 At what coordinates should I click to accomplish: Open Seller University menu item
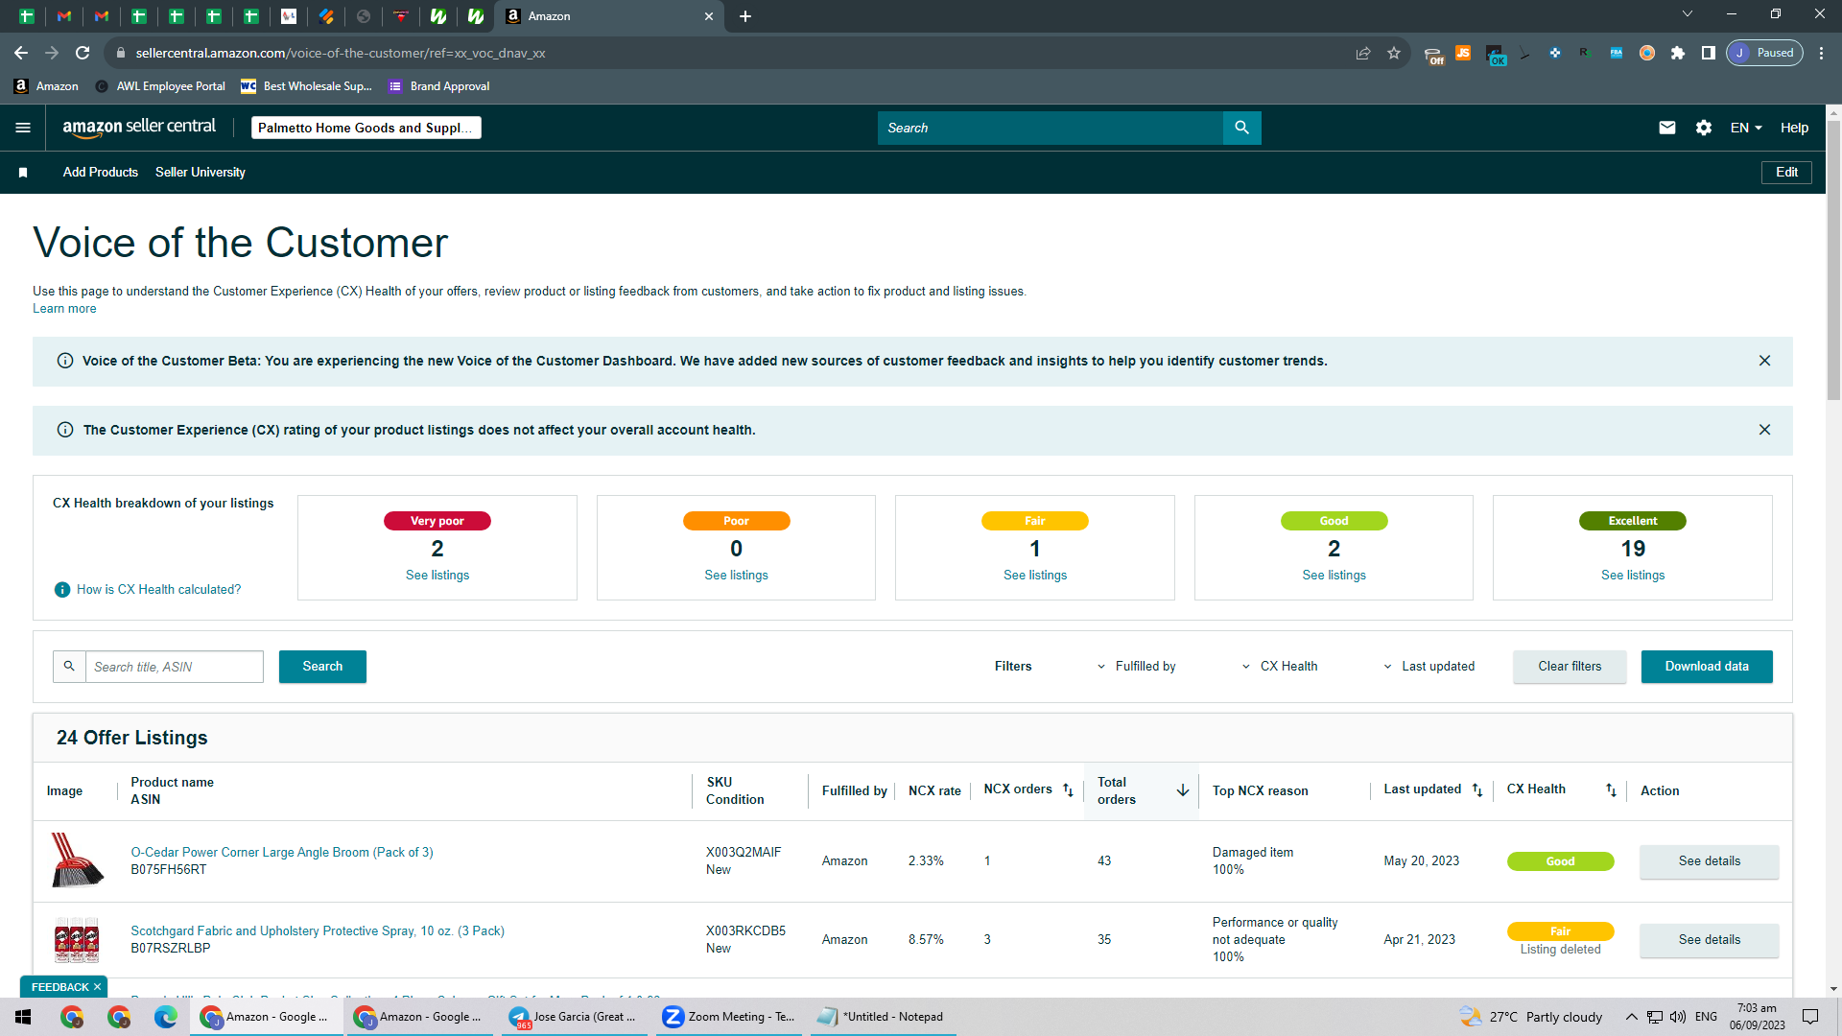201,173
